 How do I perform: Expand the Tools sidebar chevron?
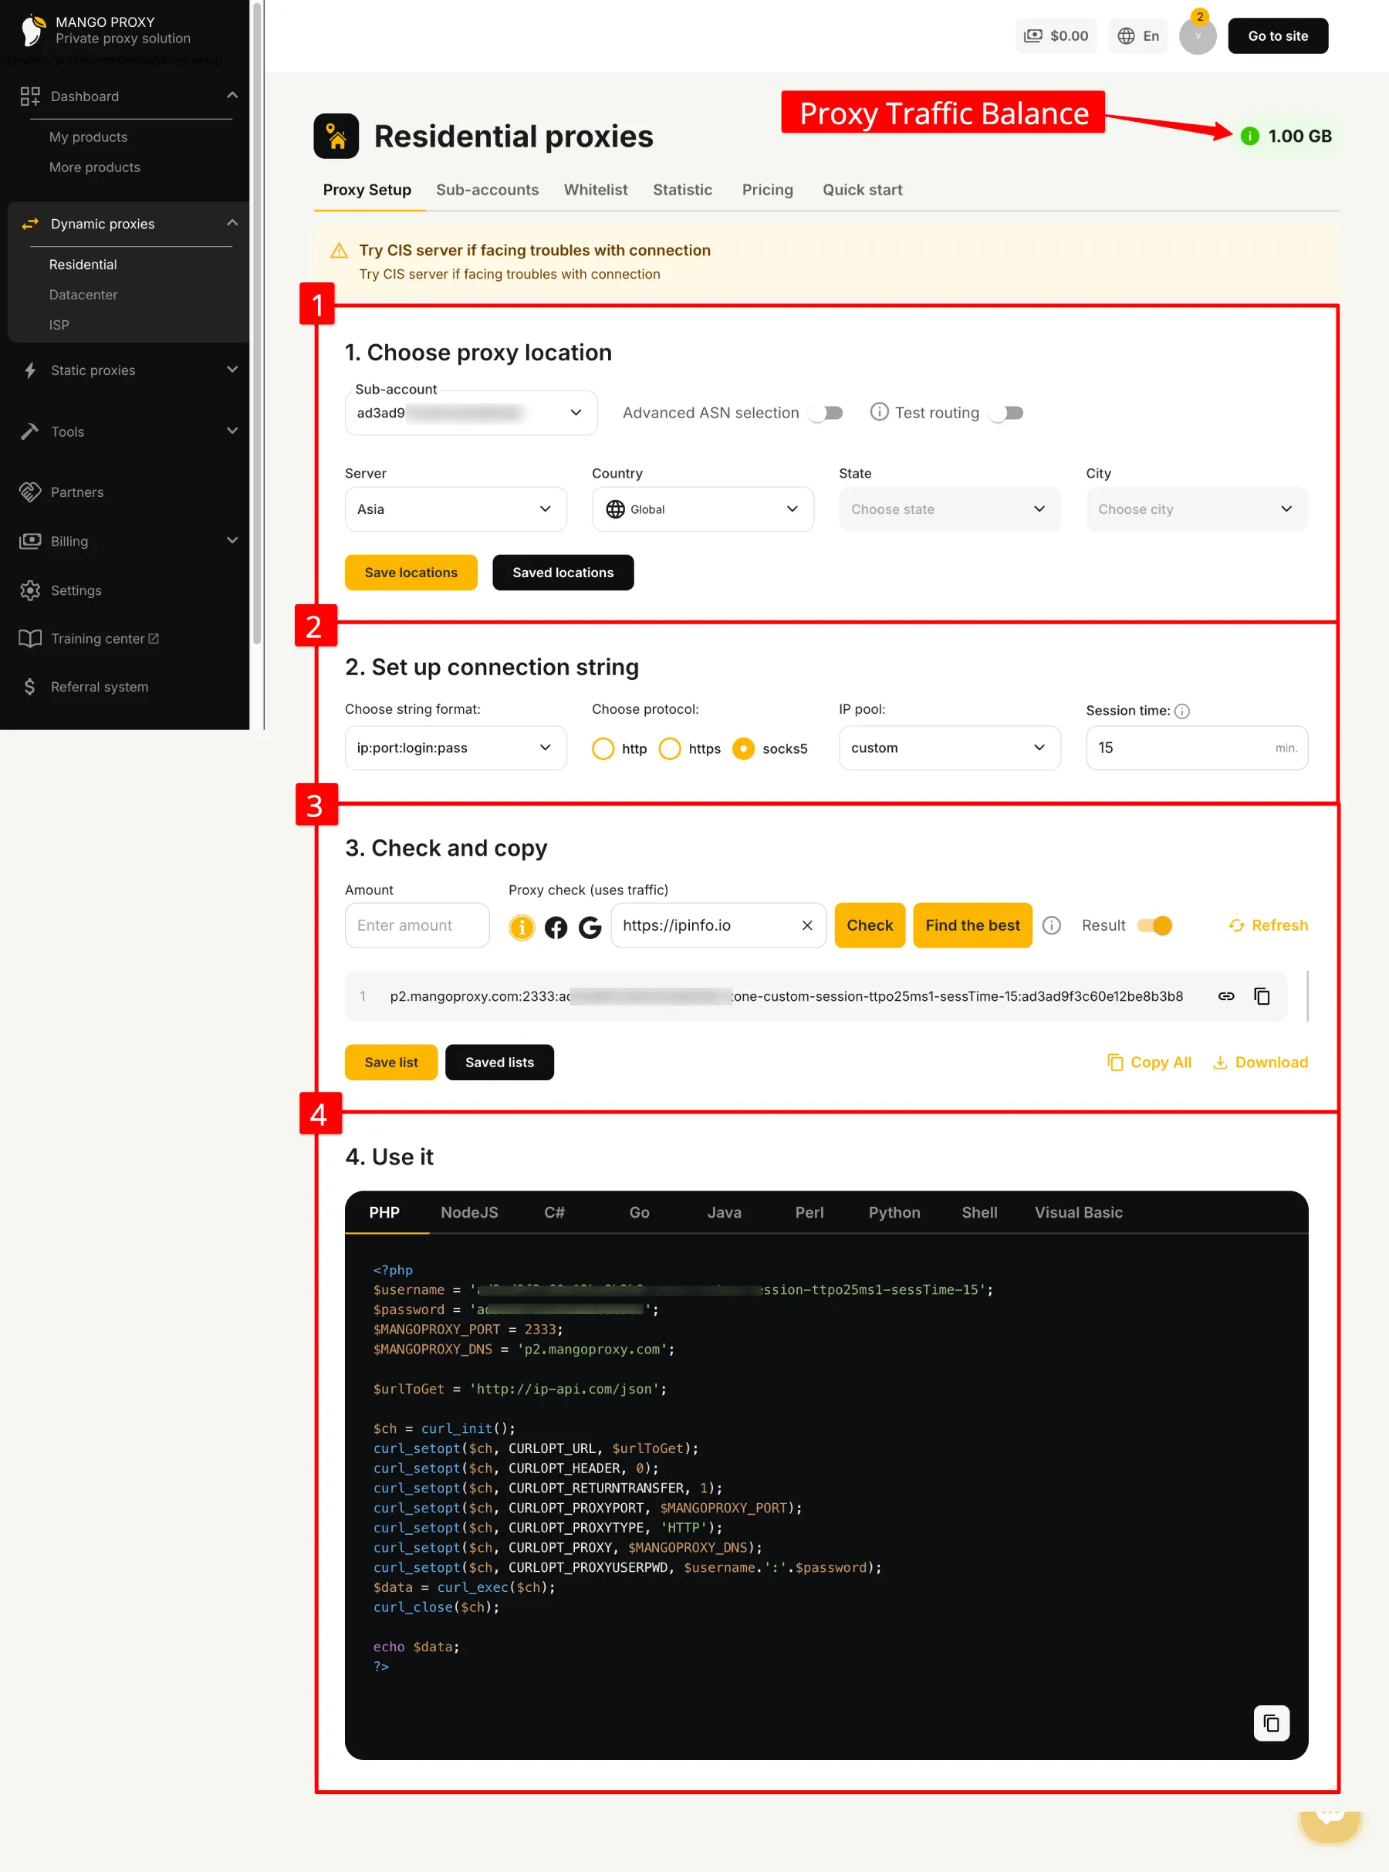(x=232, y=431)
